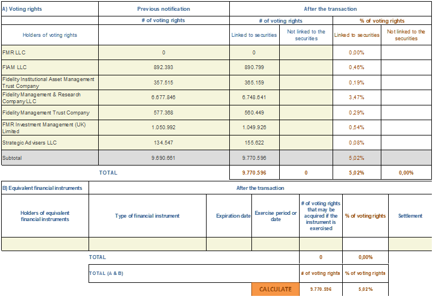Click the Settlement column header

point(410,216)
